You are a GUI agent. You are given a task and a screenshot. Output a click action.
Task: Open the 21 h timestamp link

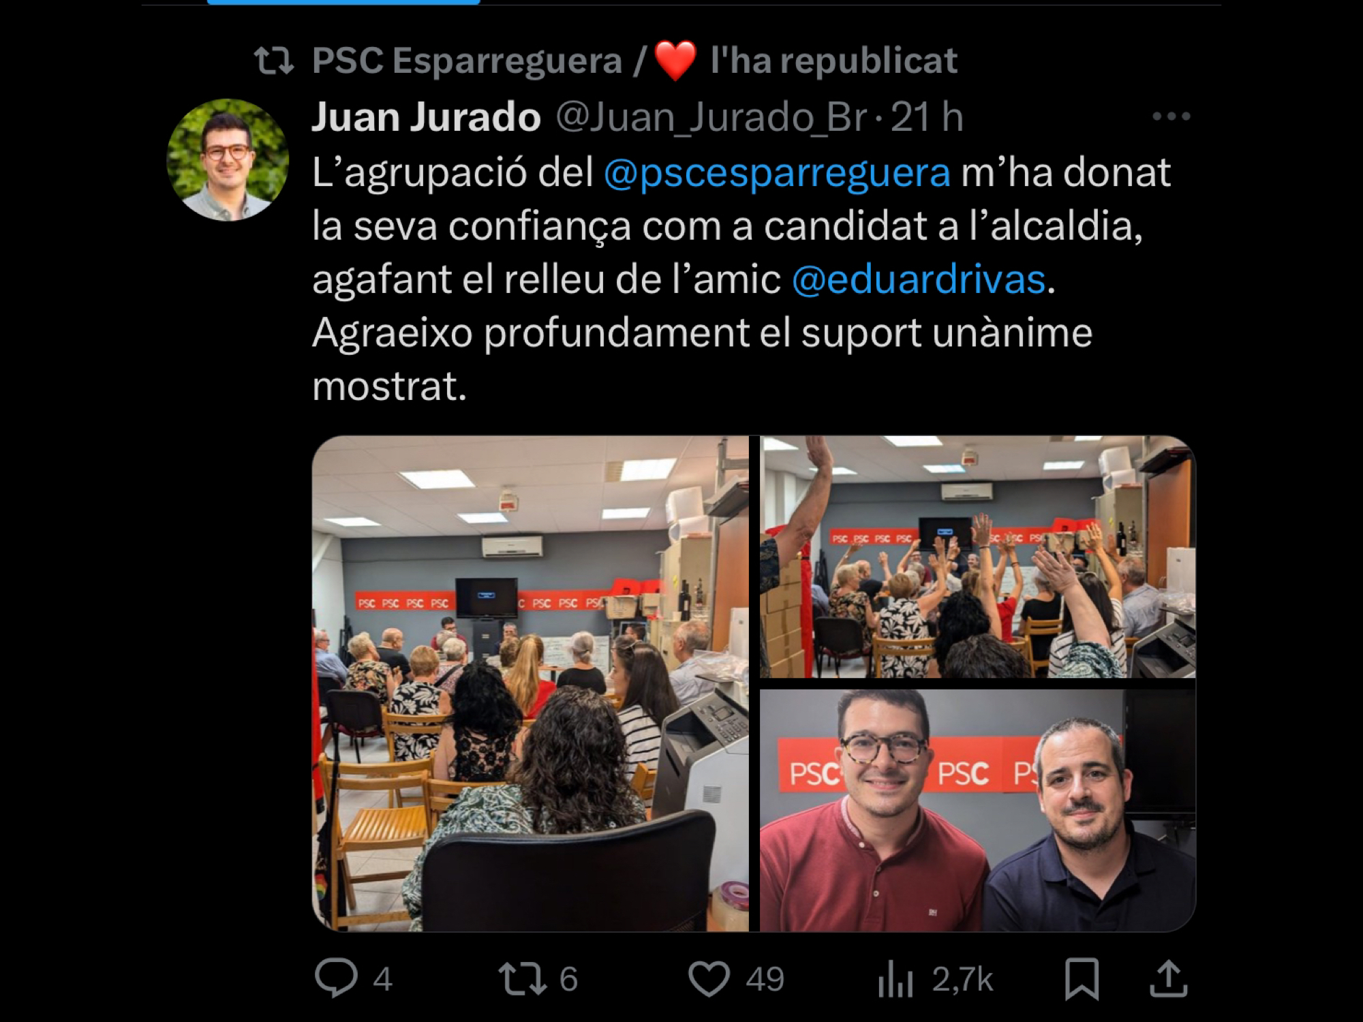click(x=927, y=117)
